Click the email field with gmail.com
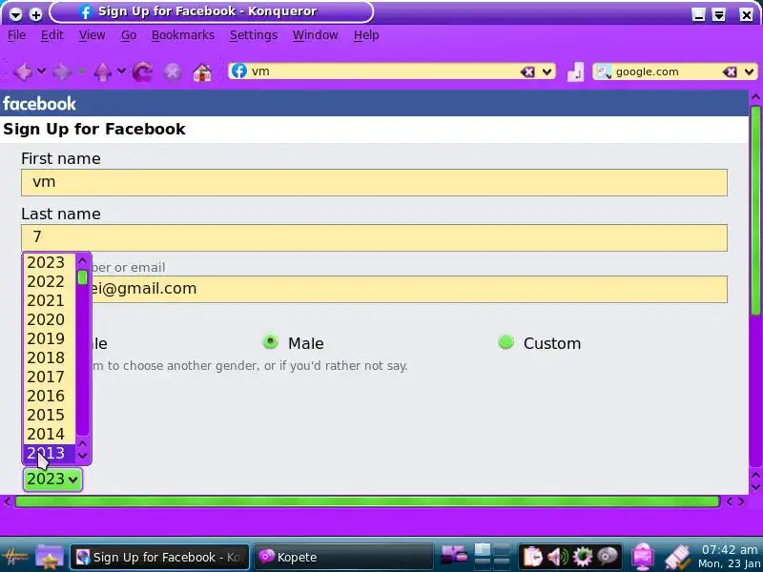The image size is (763, 572). click(409, 289)
